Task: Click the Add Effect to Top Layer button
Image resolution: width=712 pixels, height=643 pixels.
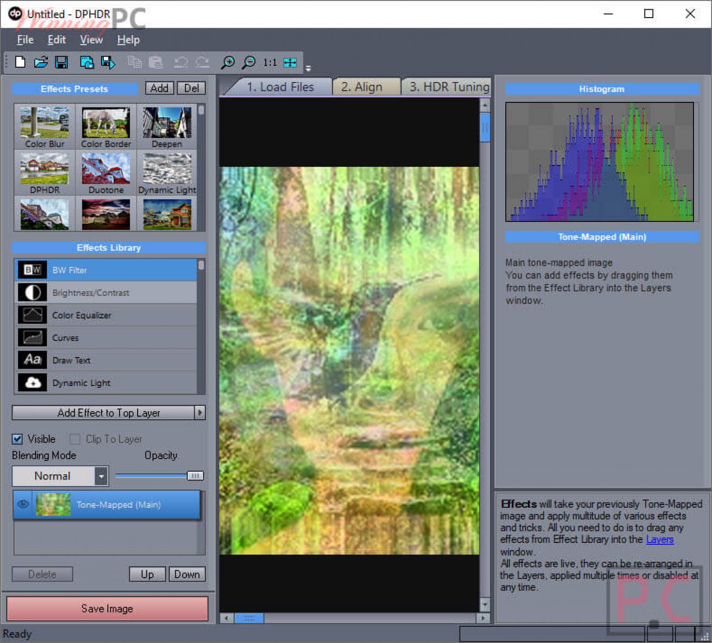Action: (103, 412)
